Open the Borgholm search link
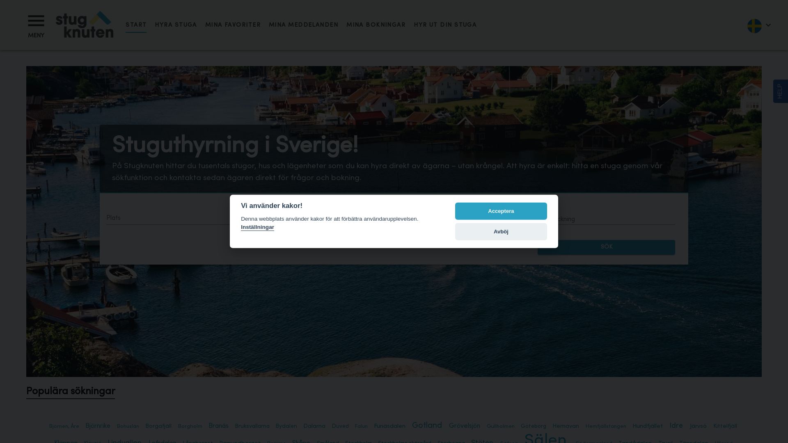788x443 pixels. point(190,427)
